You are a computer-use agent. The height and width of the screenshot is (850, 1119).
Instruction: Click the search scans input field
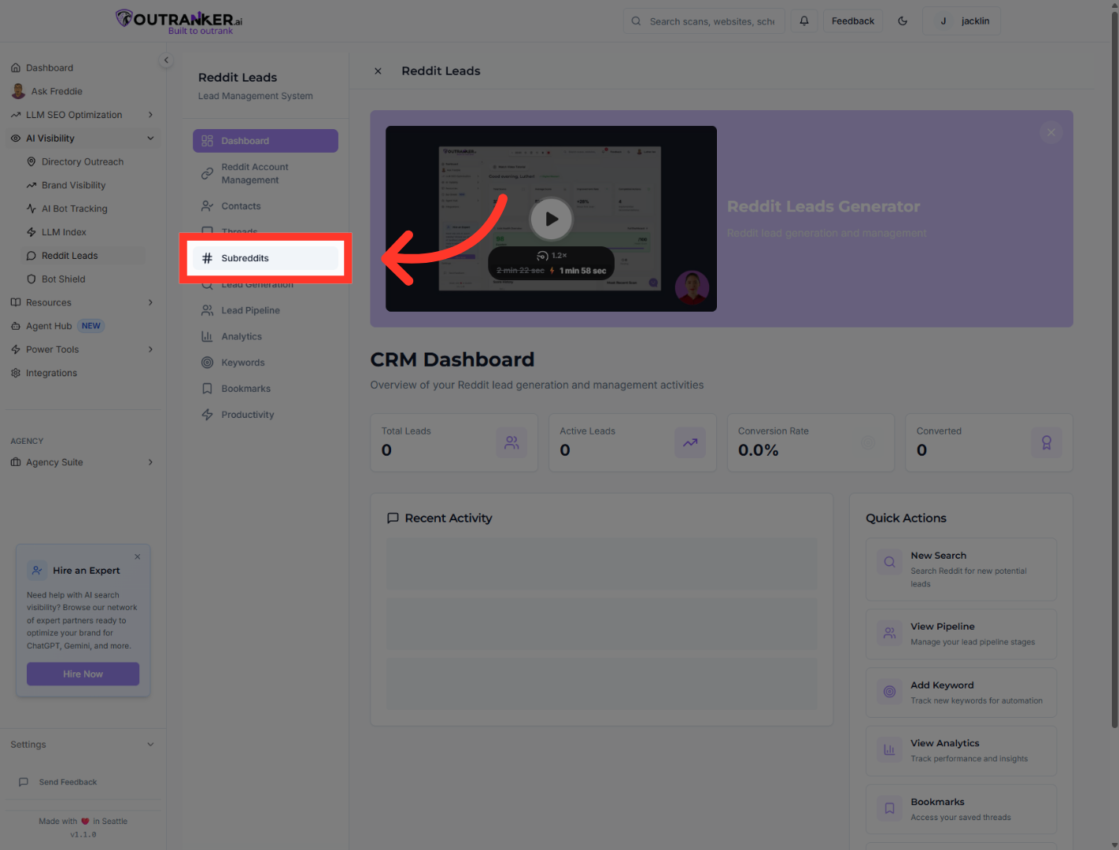[704, 21]
